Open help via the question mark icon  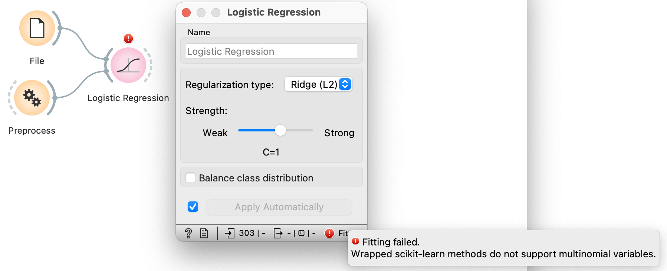pyautogui.click(x=189, y=233)
